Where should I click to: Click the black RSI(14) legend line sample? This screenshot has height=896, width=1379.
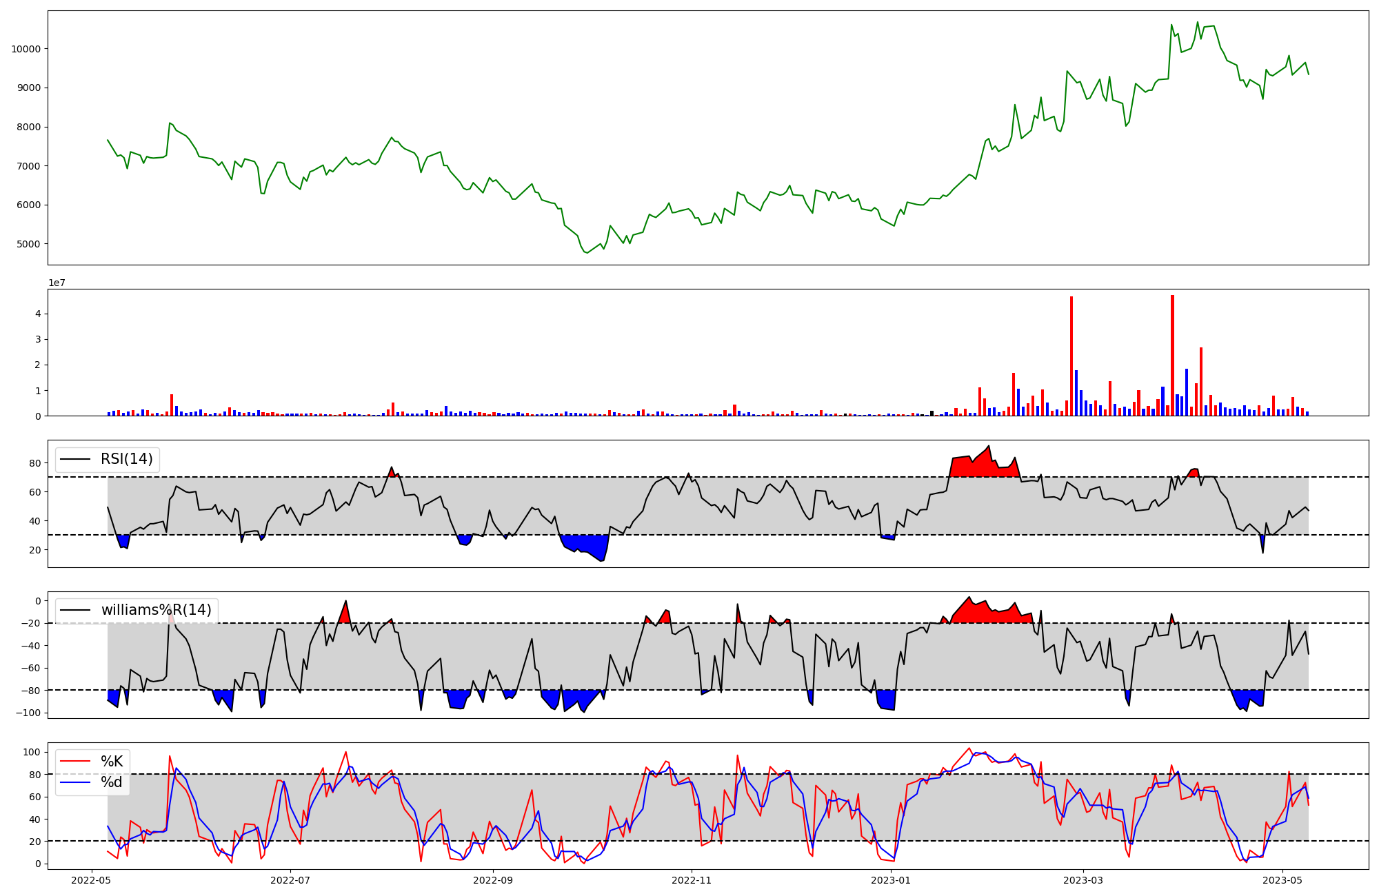coord(76,459)
